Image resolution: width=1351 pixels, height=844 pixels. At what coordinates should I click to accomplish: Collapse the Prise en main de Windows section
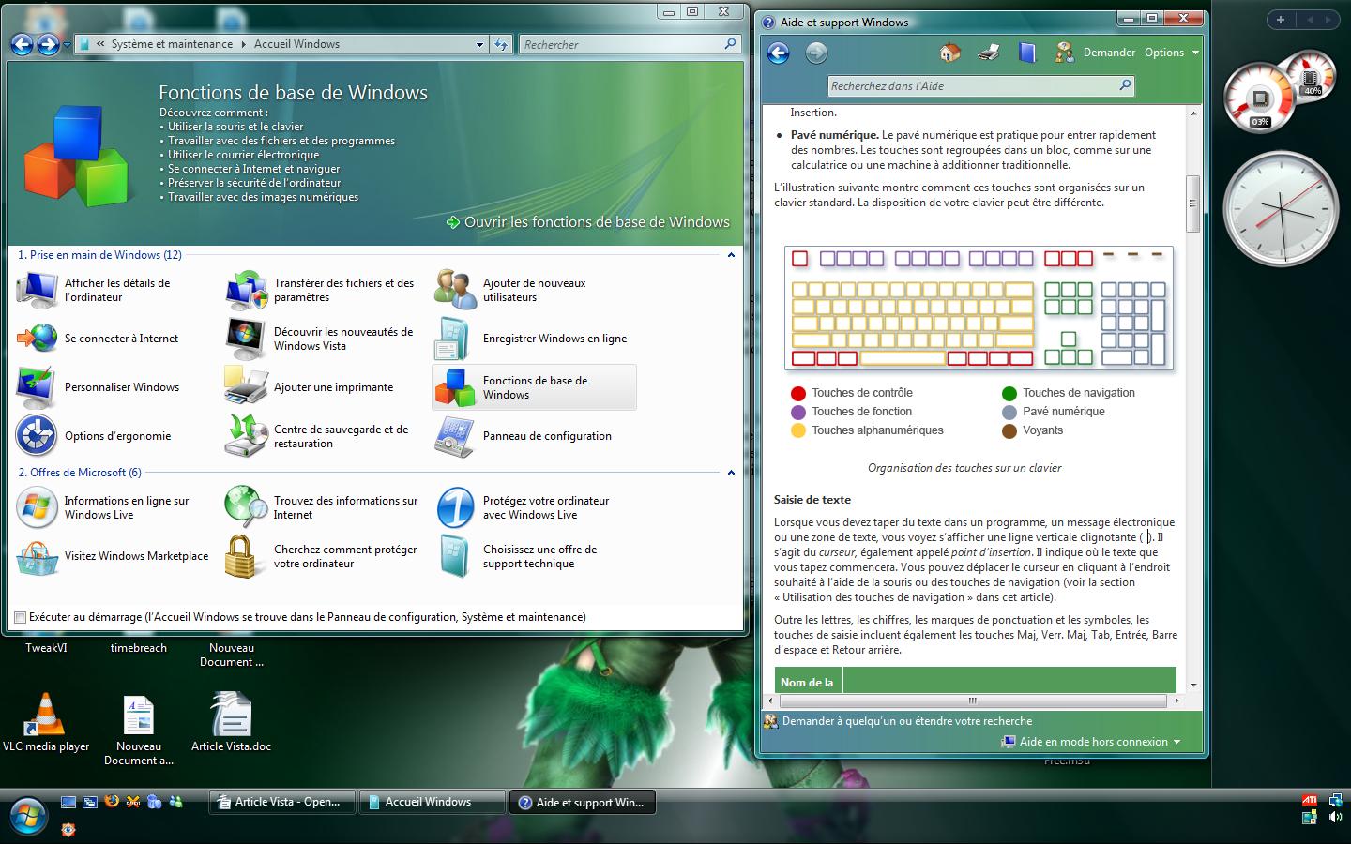click(x=731, y=255)
